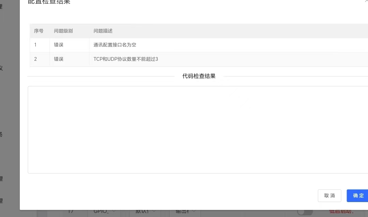Image resolution: width=368 pixels, height=217 pixels.
Task: Click the 序号 column header
Action: click(39, 31)
